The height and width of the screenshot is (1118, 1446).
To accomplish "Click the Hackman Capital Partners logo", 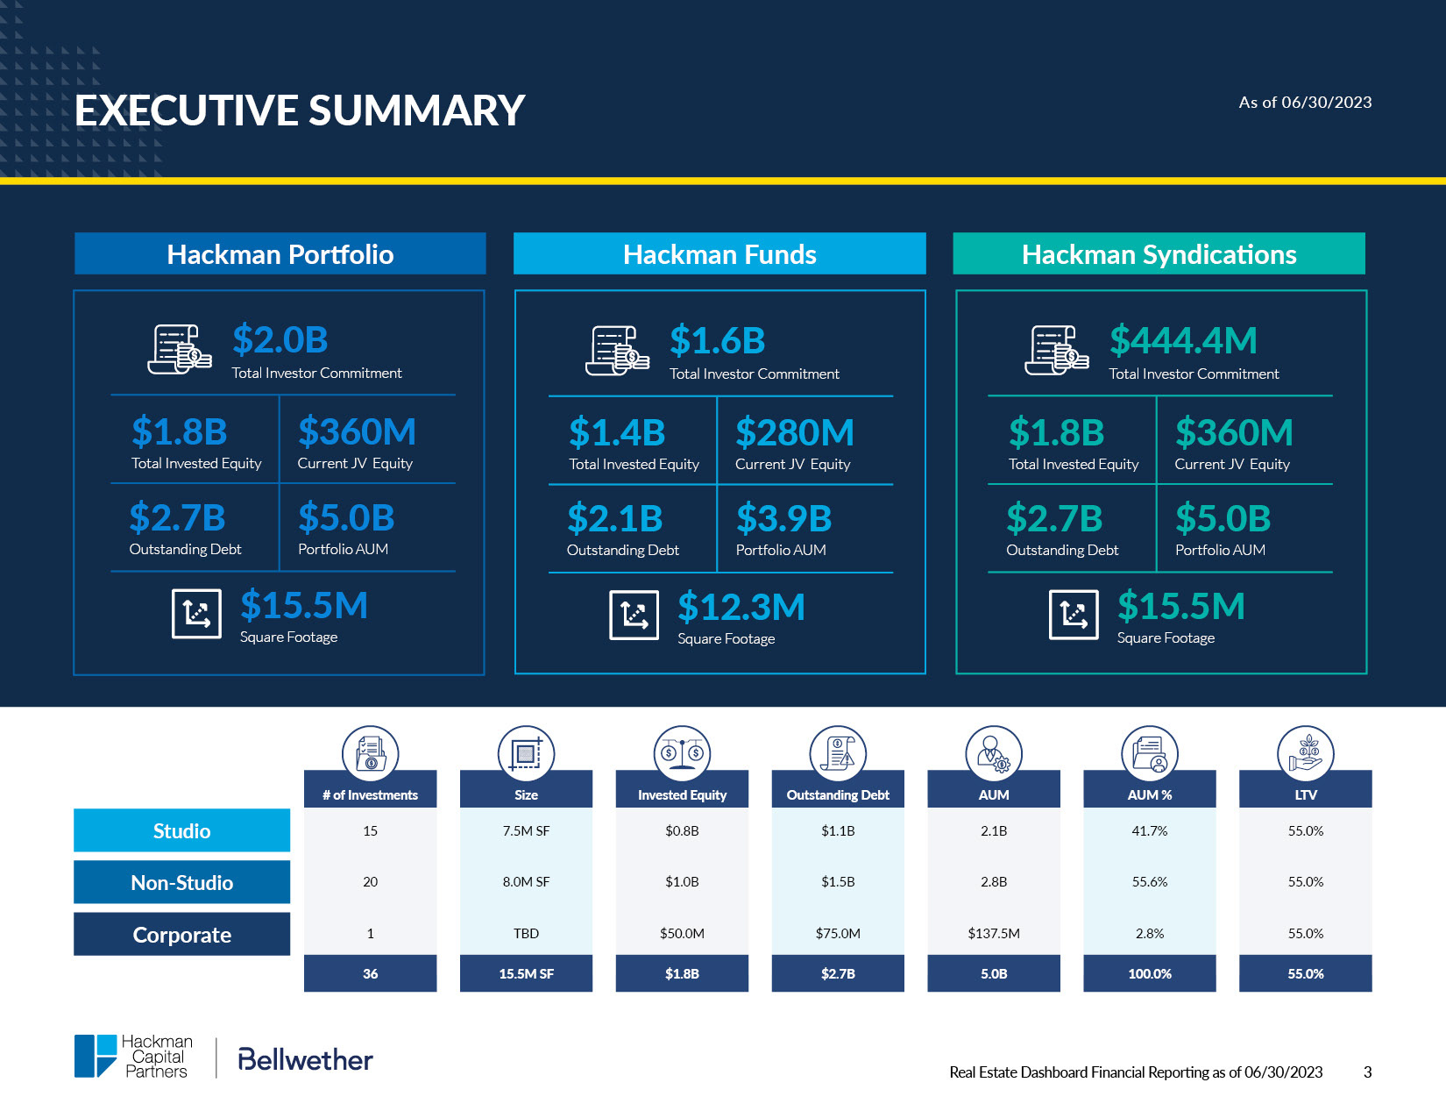I will [133, 1056].
